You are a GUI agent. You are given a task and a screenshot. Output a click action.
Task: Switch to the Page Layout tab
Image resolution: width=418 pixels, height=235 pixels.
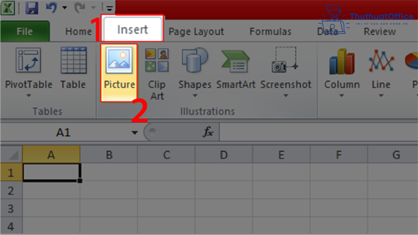point(196,32)
